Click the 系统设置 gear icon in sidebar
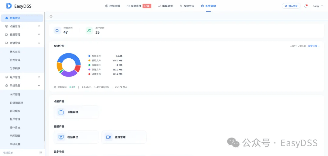Viewport: 328px width, 156px height. (6, 85)
